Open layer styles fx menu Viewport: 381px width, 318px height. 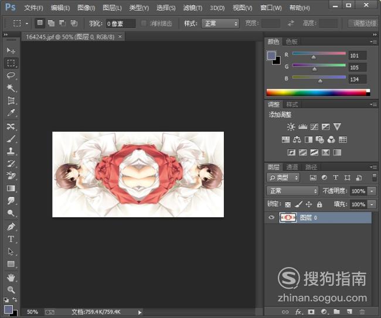click(298, 312)
